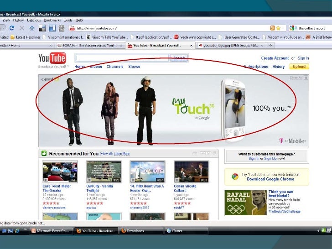Click the YouTube logo
Image resolution: width=332 pixels, height=249 pixels.
(52, 58)
